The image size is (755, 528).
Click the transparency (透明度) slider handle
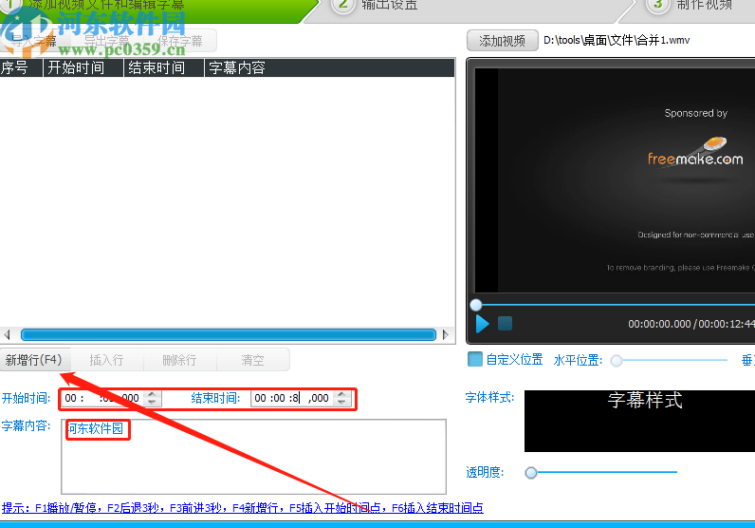point(531,473)
